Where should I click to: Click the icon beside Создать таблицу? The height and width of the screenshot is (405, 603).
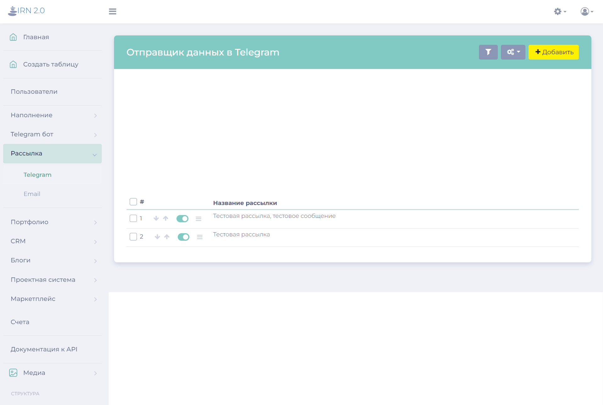(x=13, y=64)
